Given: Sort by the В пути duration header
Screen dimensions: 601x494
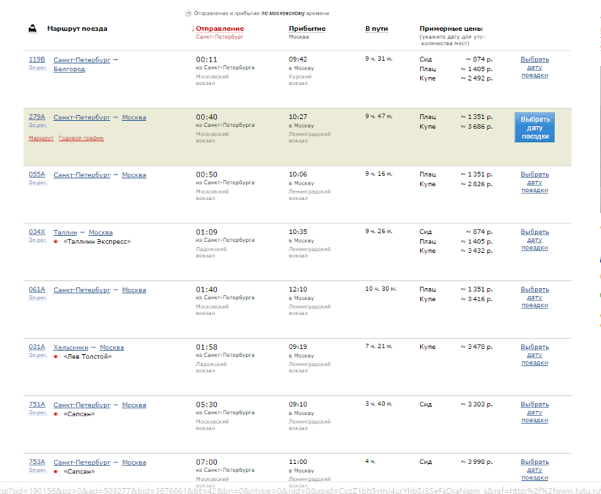Looking at the screenshot, I should [376, 29].
